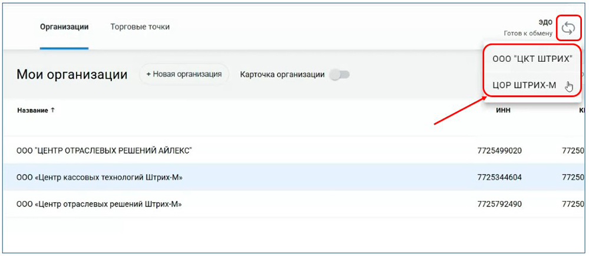This screenshot has width=589, height=256.
Task: Click the Готов к обмену status text
Action: (x=528, y=34)
